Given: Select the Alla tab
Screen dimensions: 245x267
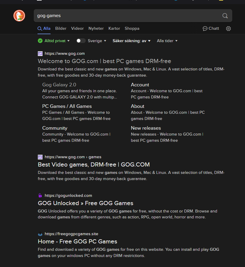Looking at the screenshot, I should 44,28.
